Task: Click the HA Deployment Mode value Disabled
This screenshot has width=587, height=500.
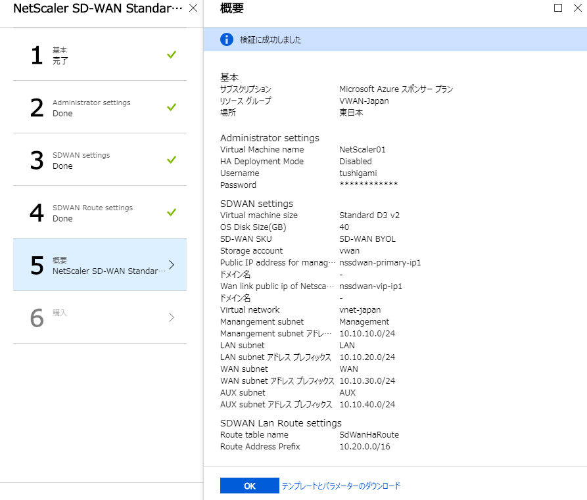Action: [356, 162]
